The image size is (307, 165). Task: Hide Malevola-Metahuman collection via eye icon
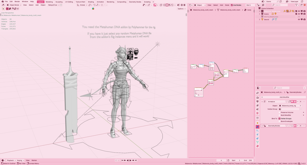point(299,11)
